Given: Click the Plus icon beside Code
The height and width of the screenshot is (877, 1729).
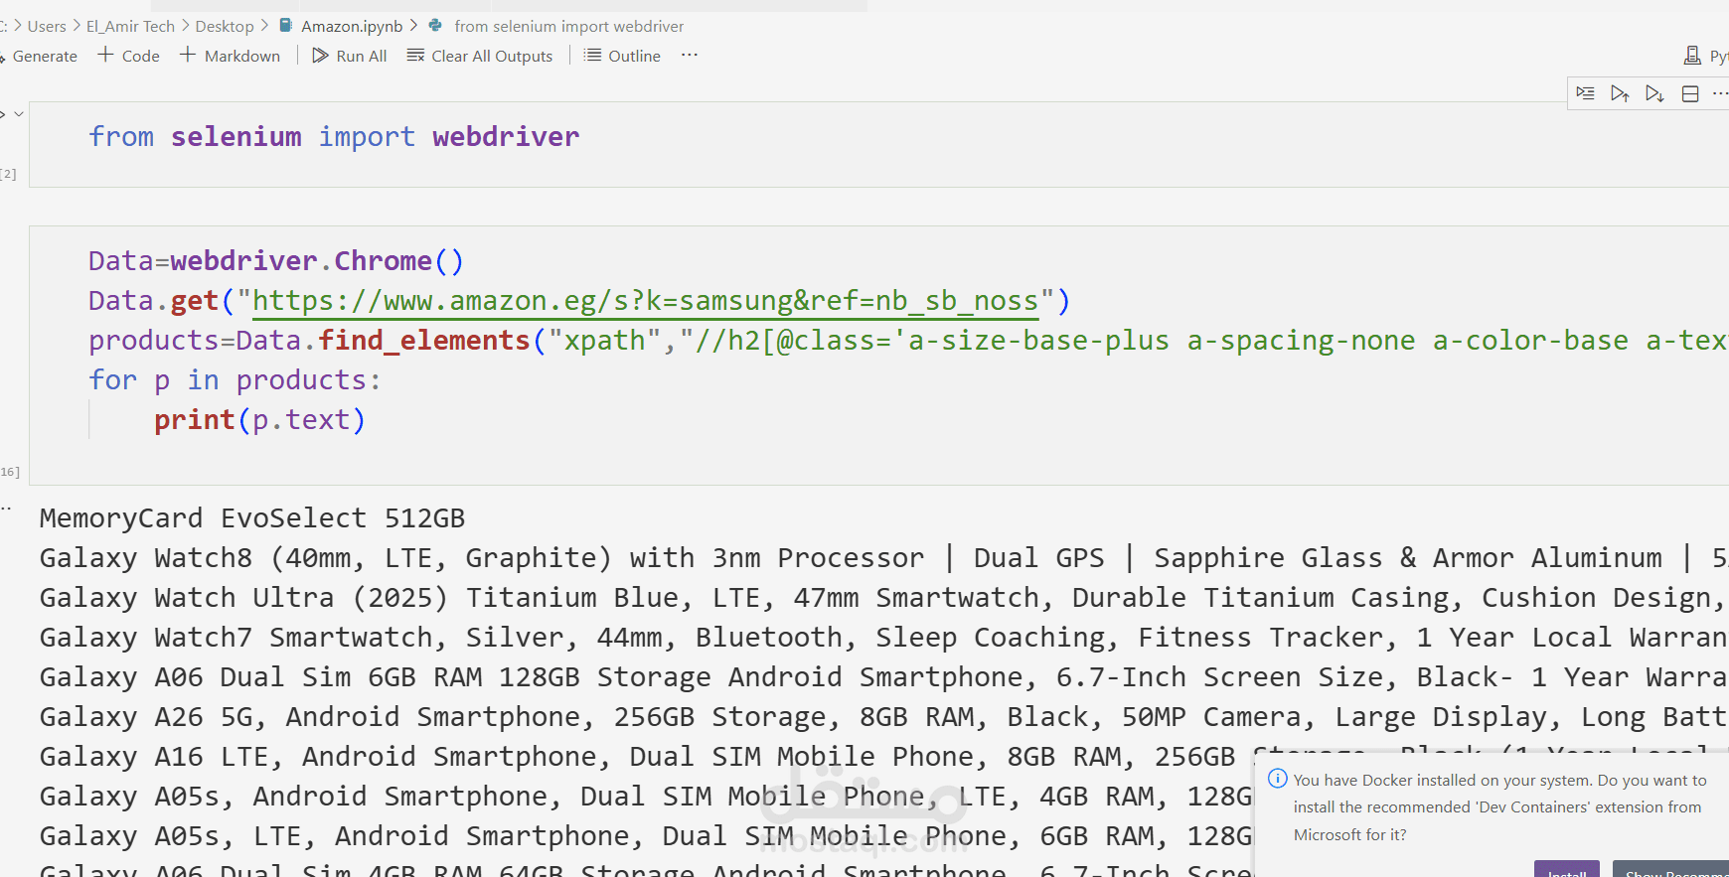Looking at the screenshot, I should point(105,55).
